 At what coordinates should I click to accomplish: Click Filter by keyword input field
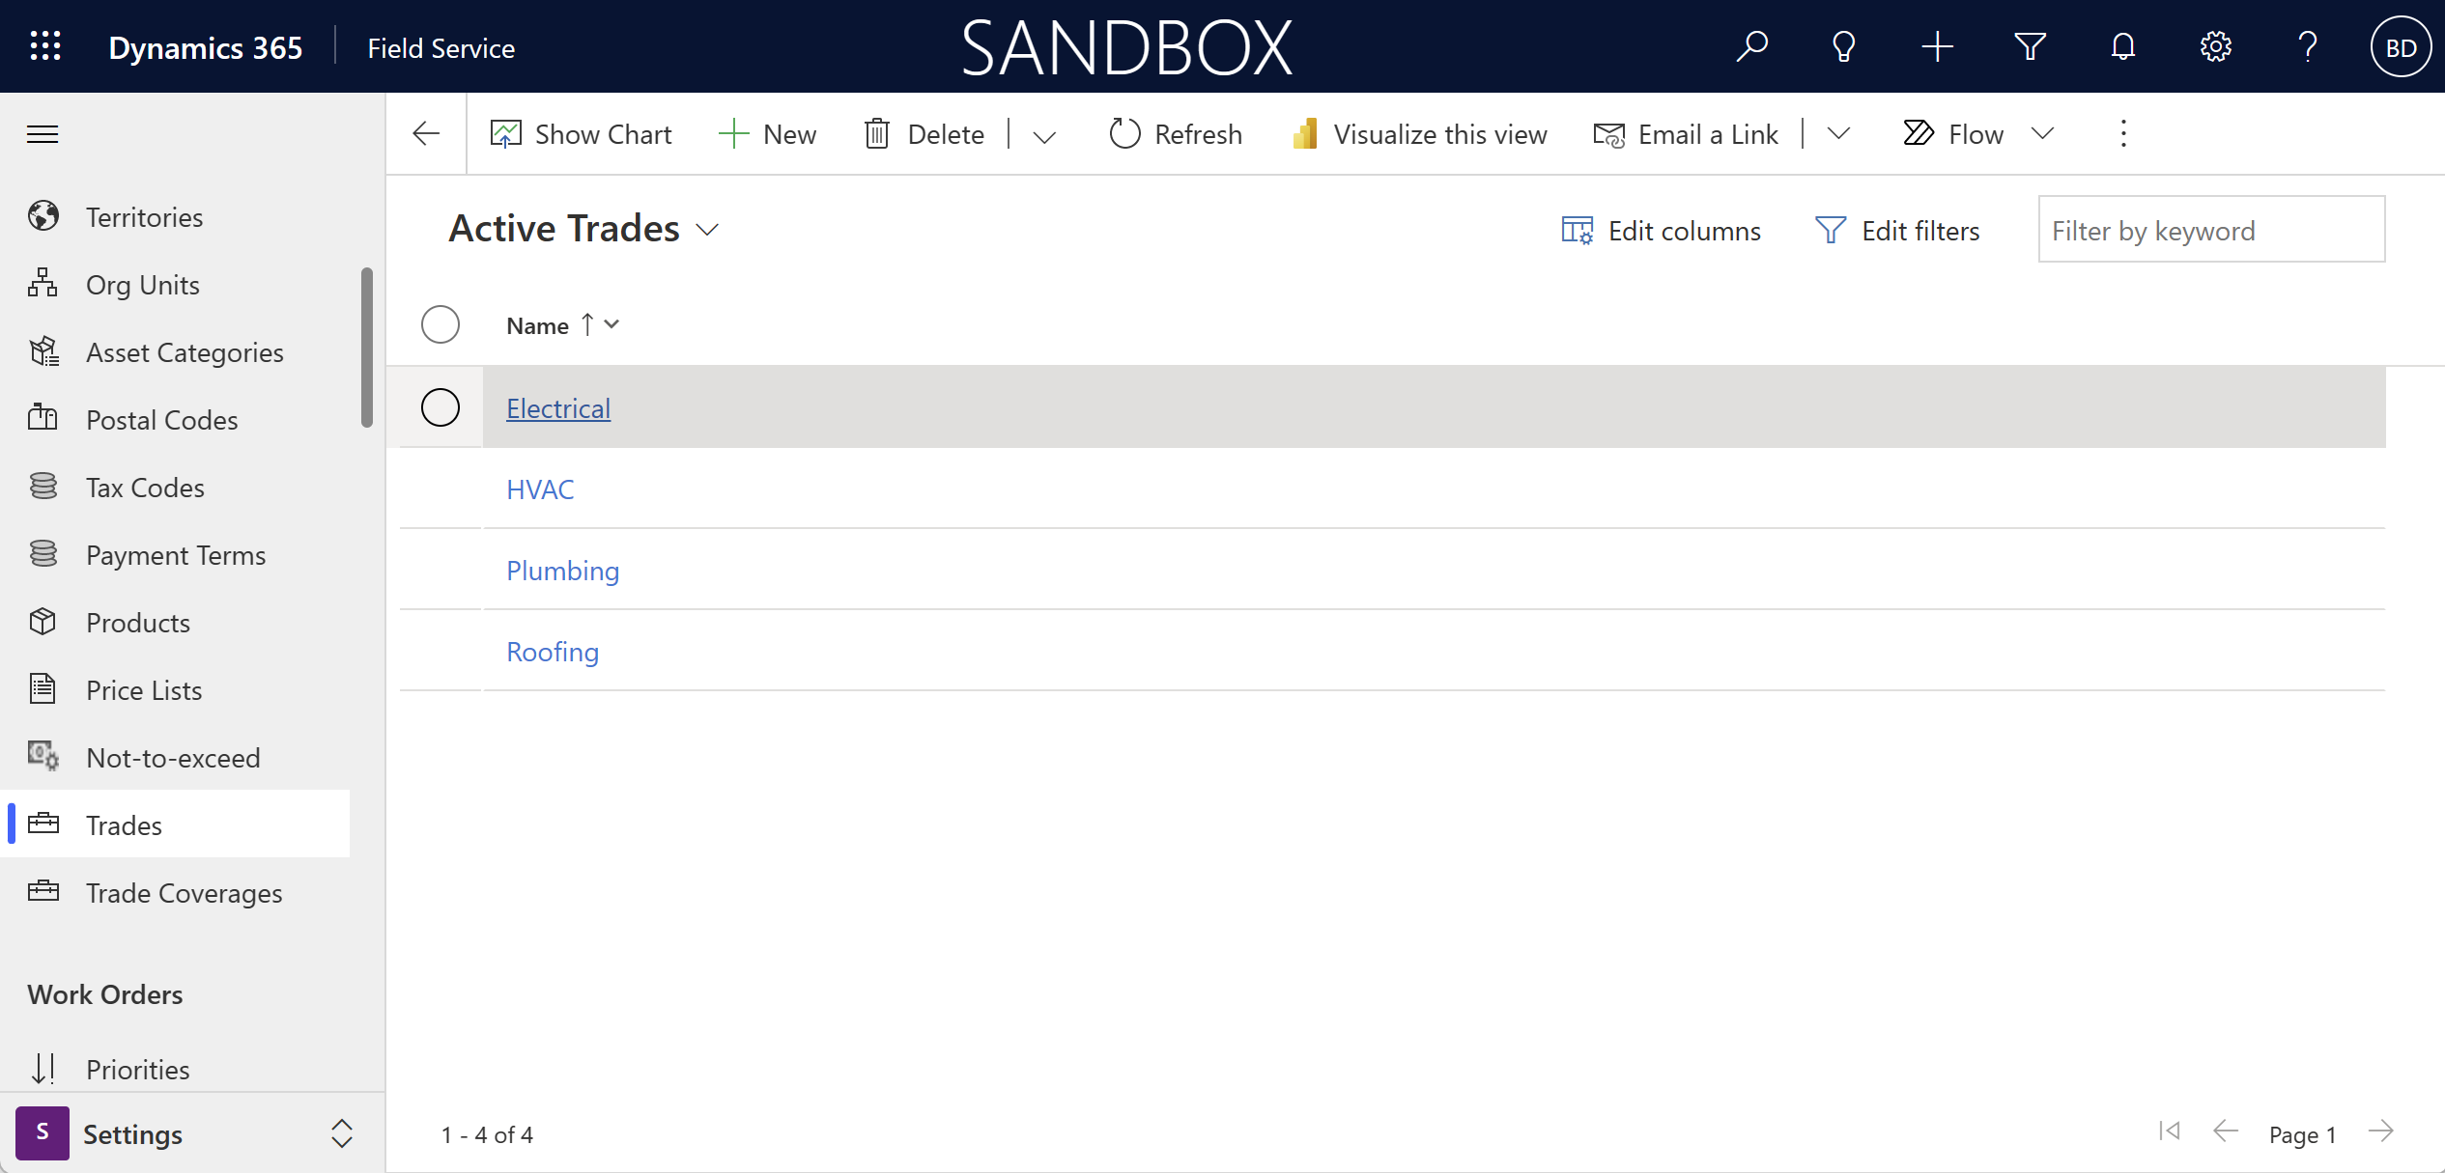(x=2209, y=229)
